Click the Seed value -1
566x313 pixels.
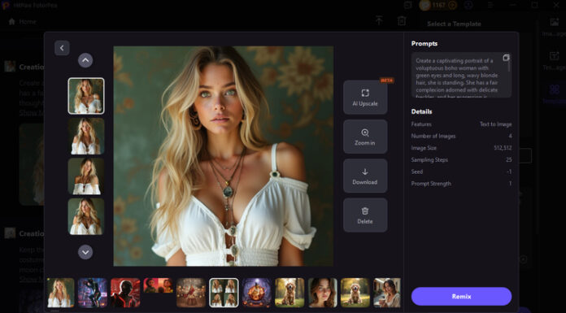[x=509, y=172]
